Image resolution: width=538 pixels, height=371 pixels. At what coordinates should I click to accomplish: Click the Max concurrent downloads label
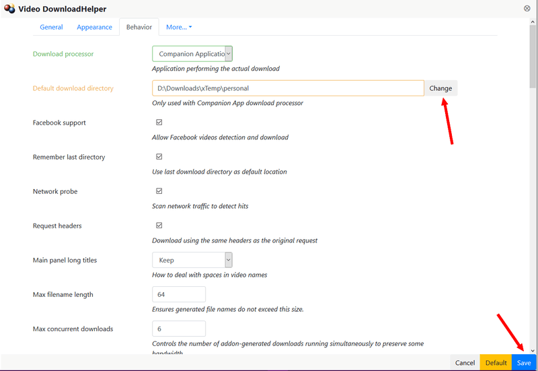click(x=73, y=329)
